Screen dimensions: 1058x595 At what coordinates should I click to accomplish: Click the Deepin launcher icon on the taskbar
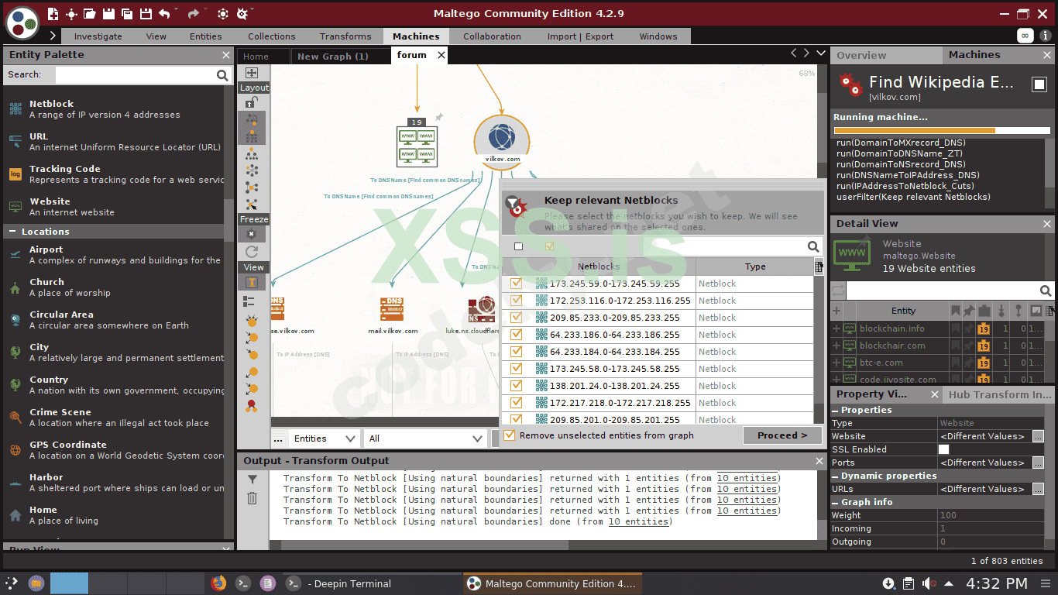click(12, 583)
